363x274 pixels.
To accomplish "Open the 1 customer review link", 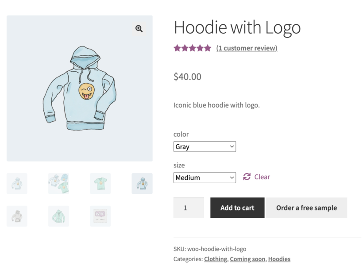I will click(247, 48).
